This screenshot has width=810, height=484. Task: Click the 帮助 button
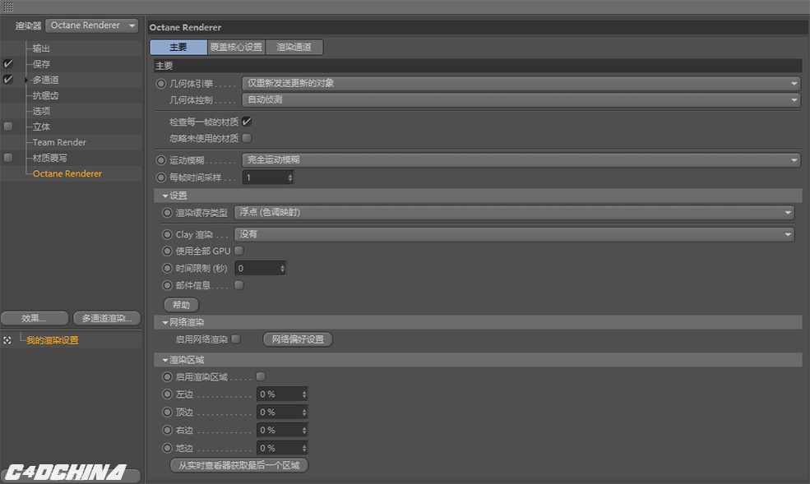pos(181,305)
